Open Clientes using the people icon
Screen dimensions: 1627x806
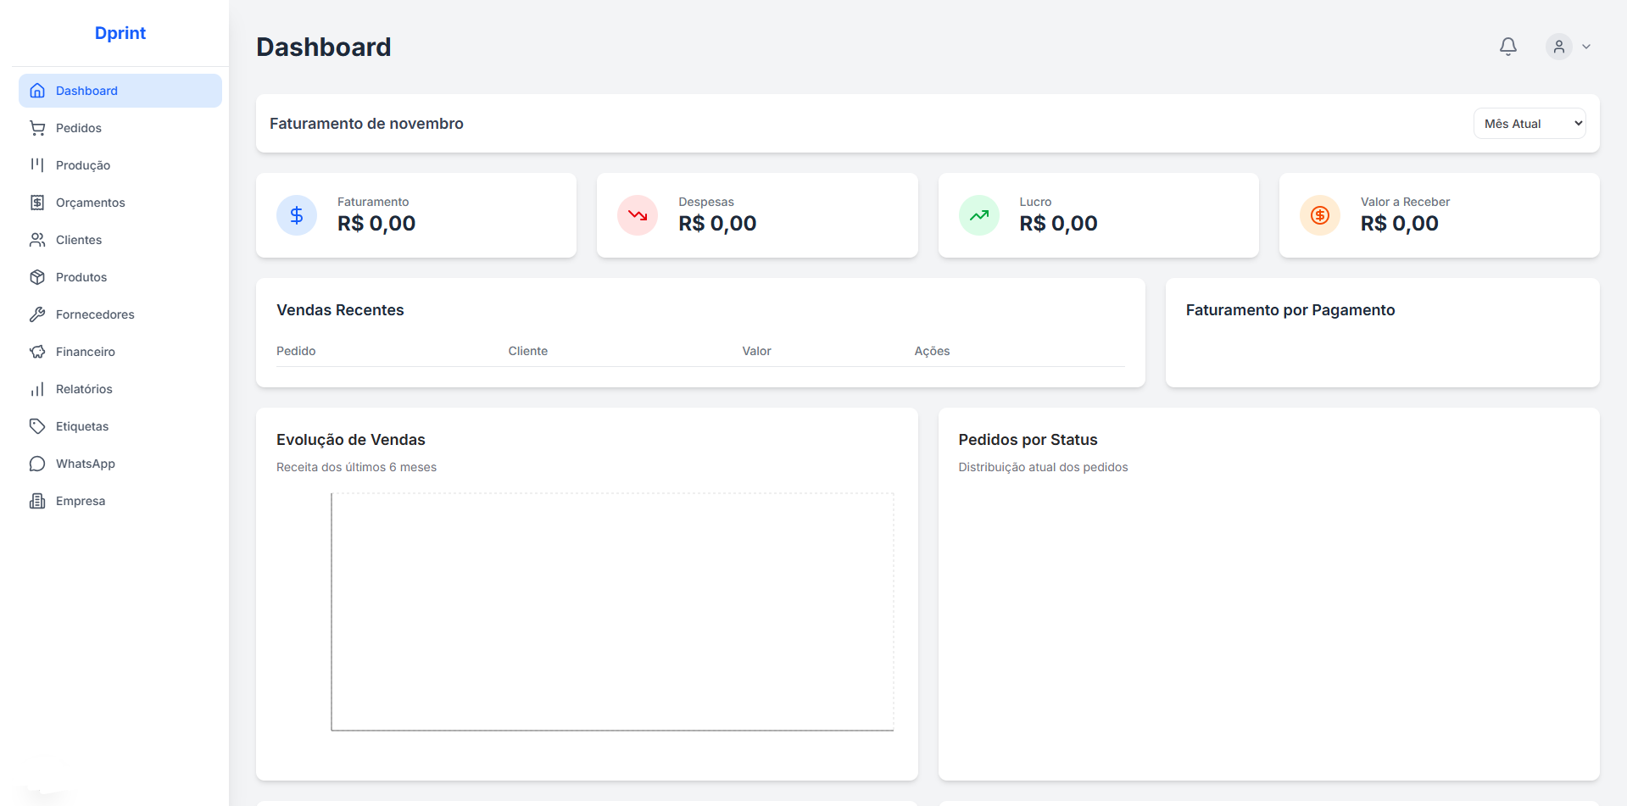tap(37, 239)
